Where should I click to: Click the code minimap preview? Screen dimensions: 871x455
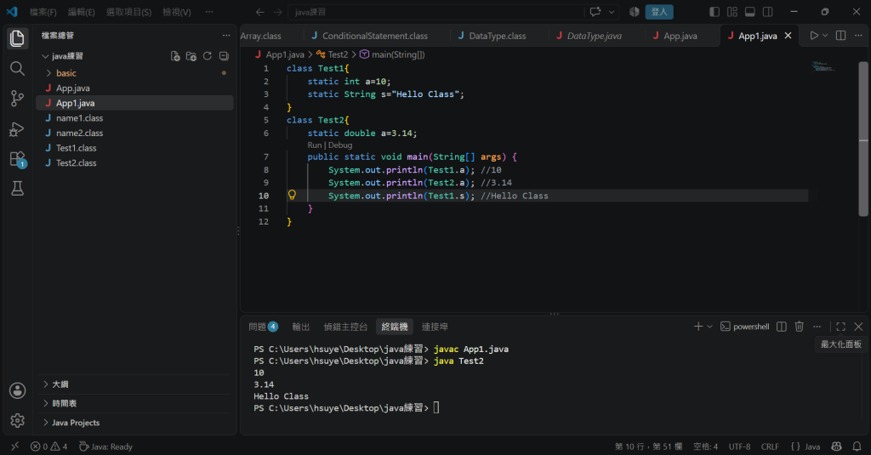click(x=823, y=67)
